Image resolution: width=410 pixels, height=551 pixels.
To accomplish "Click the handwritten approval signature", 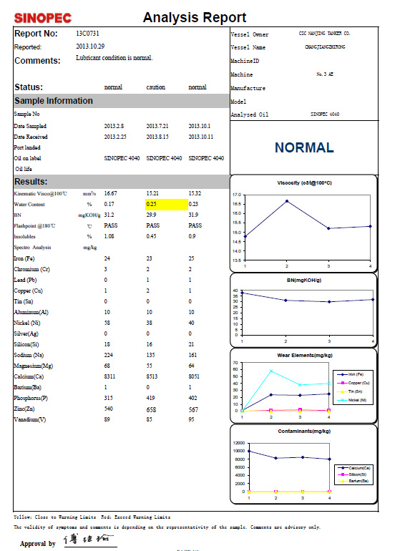I will click(x=88, y=540).
